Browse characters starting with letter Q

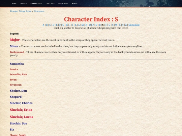pos(96,25)
